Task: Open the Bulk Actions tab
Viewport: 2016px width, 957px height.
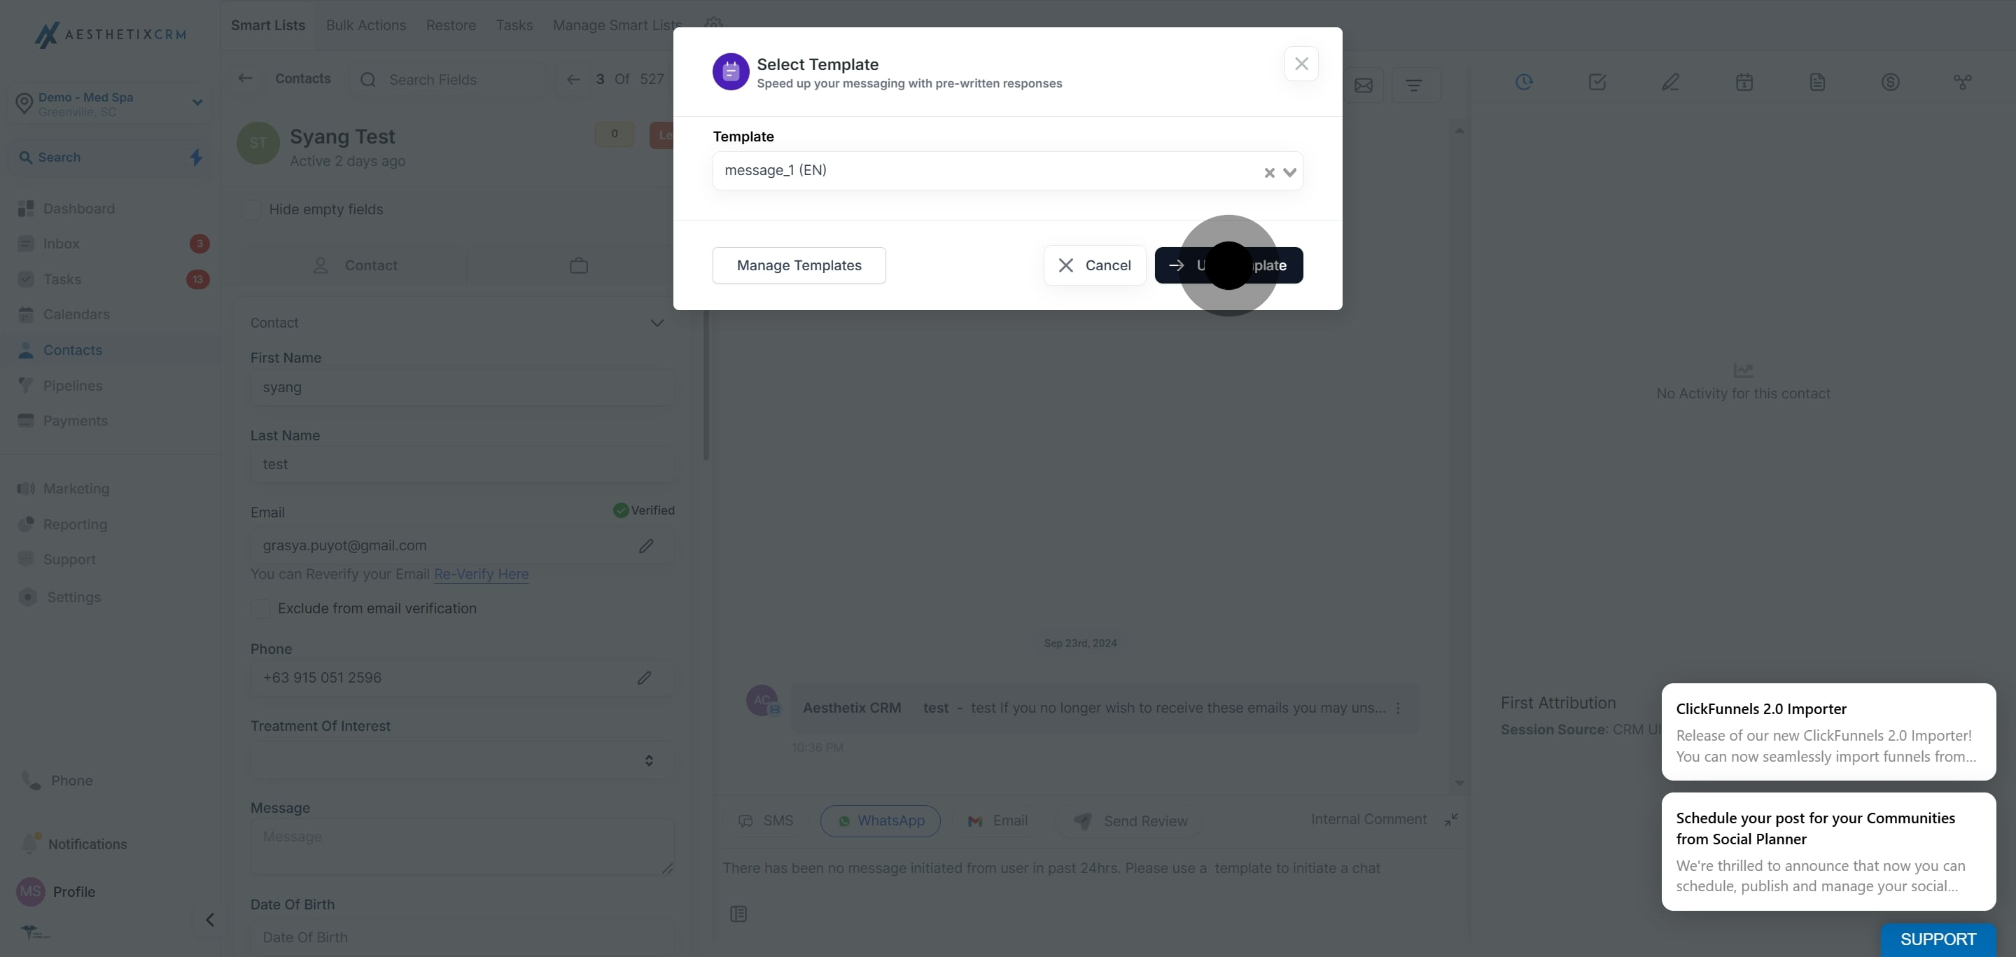Action: tap(365, 25)
